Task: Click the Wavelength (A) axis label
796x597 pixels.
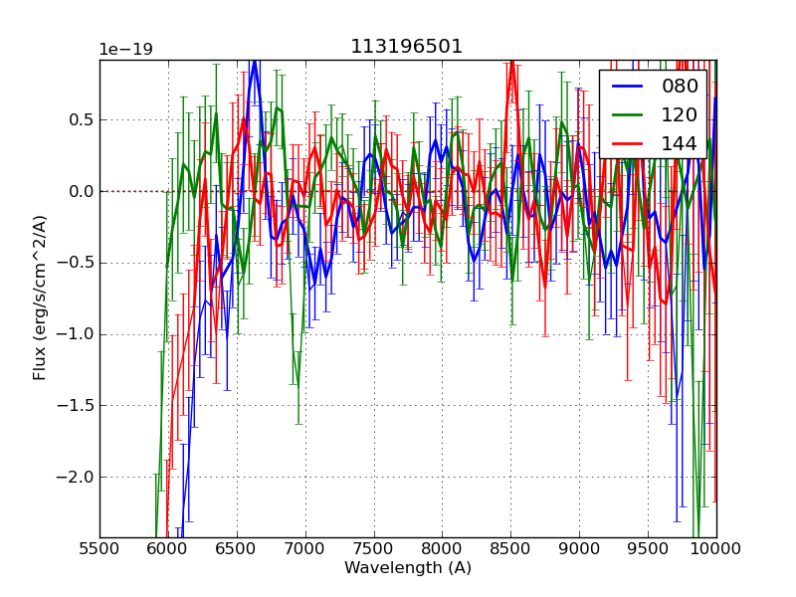Action: [x=408, y=568]
